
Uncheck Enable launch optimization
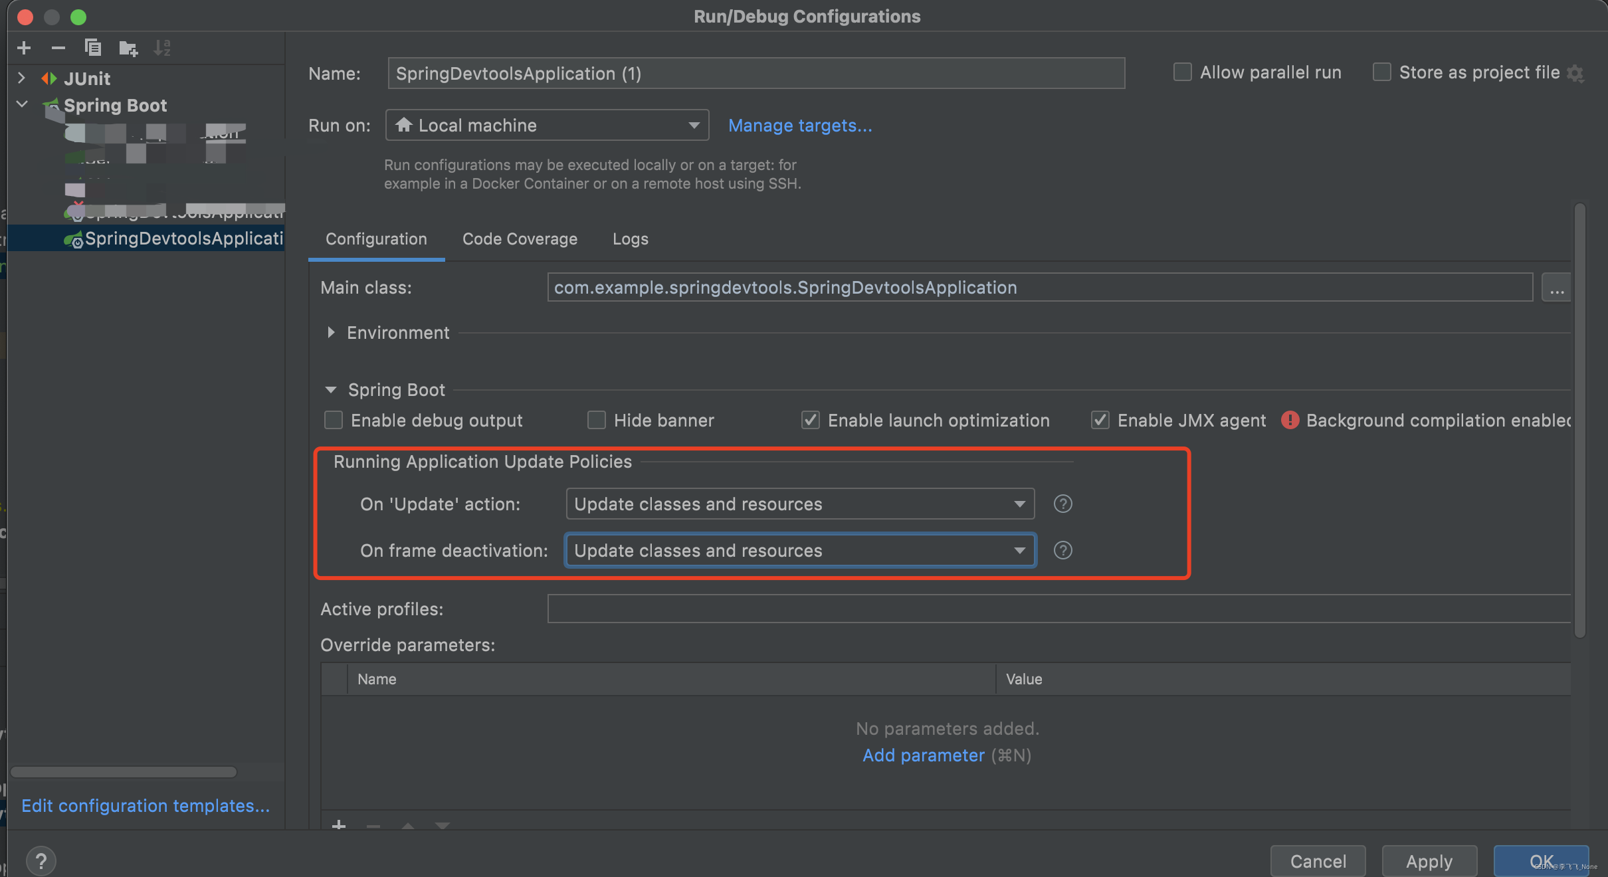click(x=810, y=420)
